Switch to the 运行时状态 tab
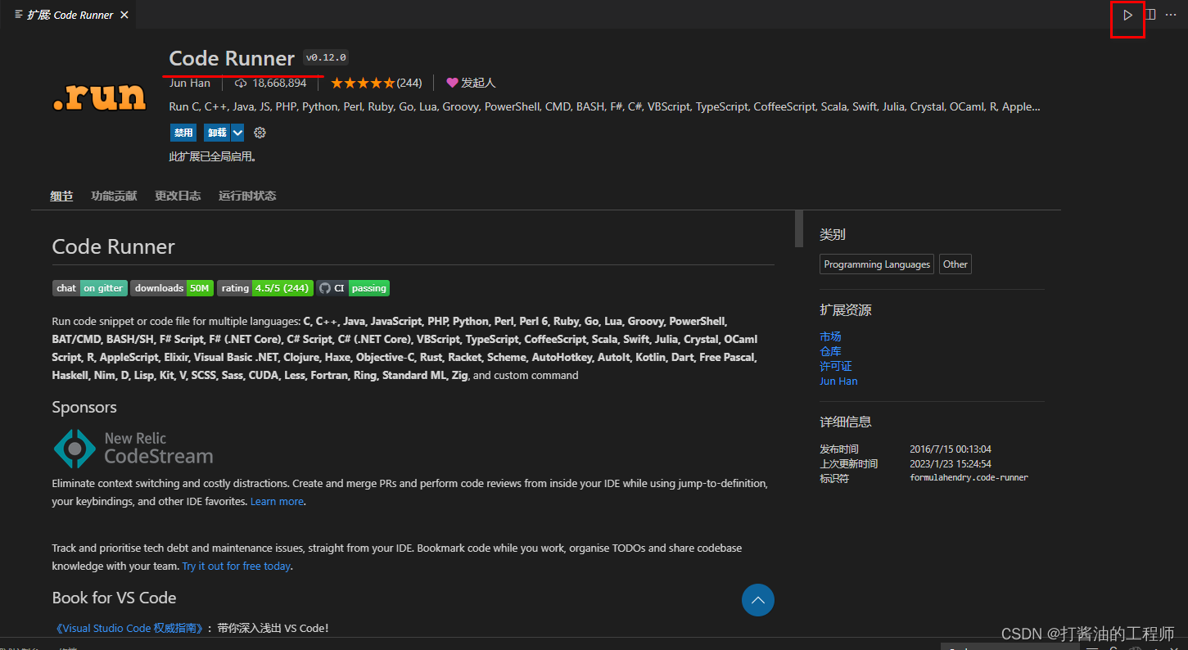This screenshot has height=650, width=1188. click(x=247, y=196)
